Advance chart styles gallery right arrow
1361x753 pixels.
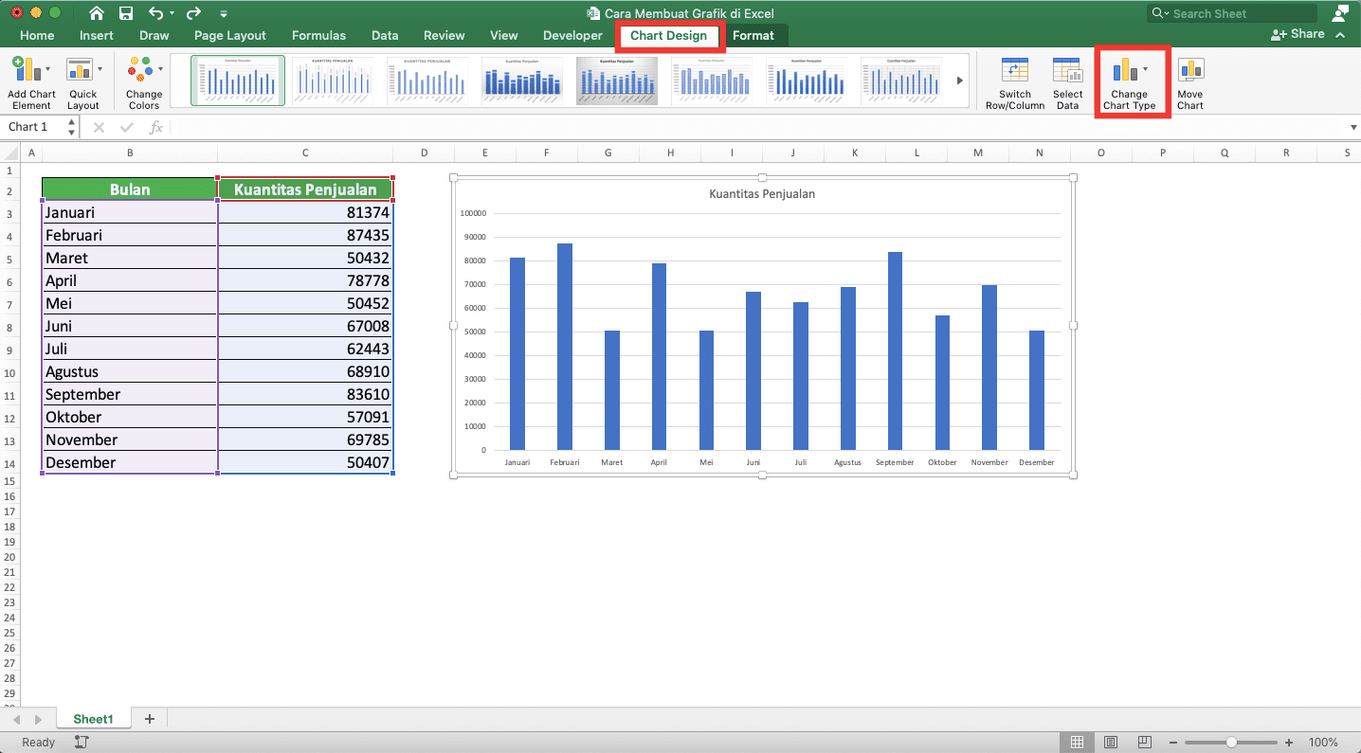point(959,81)
